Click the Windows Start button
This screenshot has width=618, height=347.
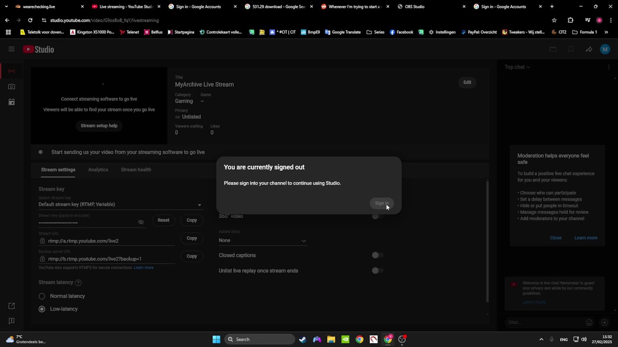(216, 339)
